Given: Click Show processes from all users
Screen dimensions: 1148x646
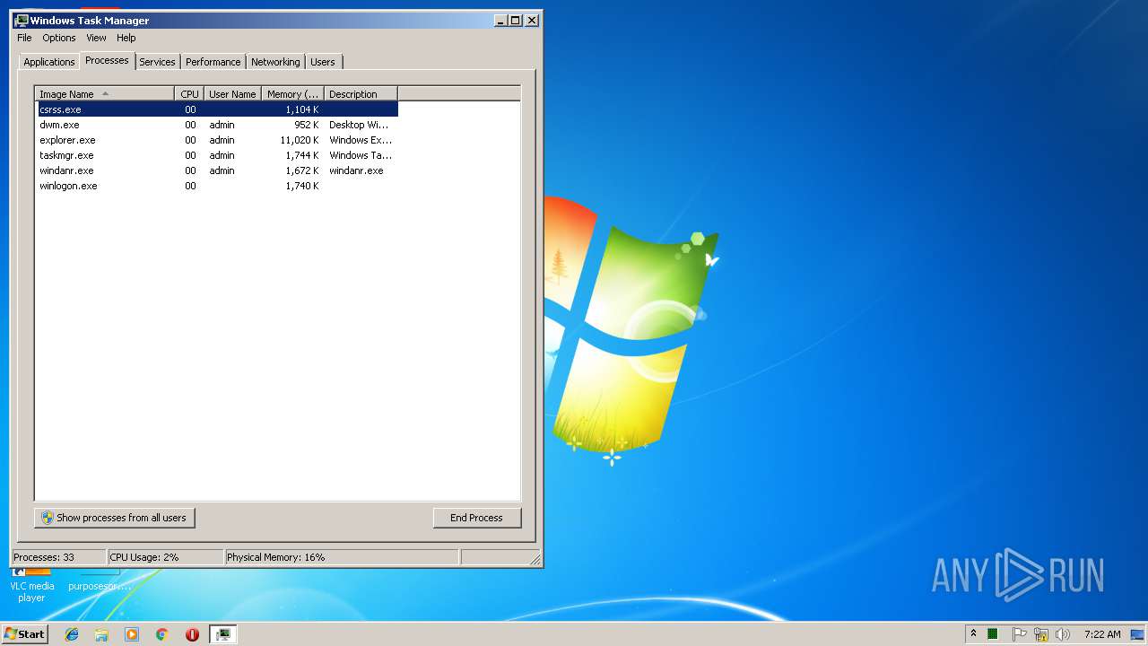Looking at the screenshot, I should [115, 518].
